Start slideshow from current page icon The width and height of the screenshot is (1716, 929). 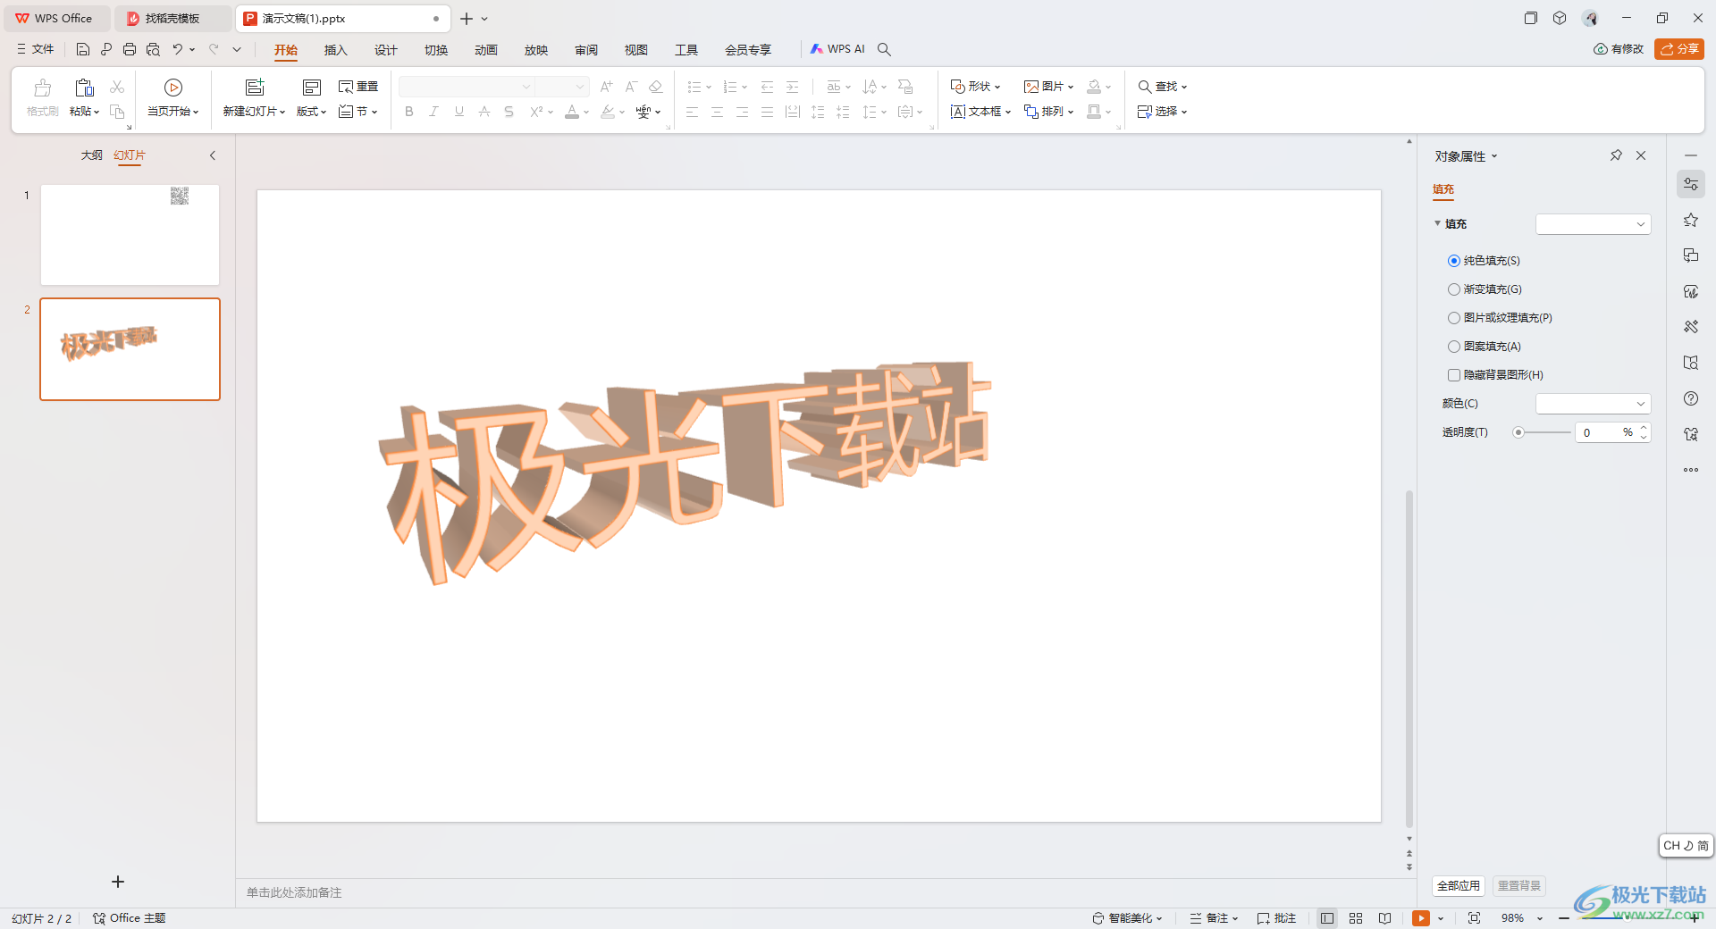tap(173, 88)
